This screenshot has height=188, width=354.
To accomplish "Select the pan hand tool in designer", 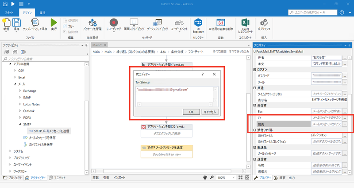I will tap(205, 177).
